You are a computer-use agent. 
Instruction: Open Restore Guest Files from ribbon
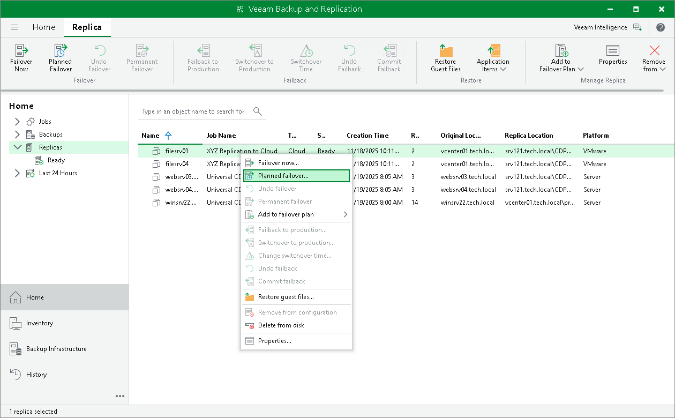pyautogui.click(x=446, y=51)
